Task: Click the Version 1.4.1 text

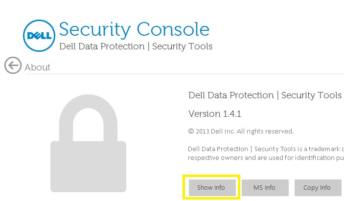Action: click(x=215, y=114)
